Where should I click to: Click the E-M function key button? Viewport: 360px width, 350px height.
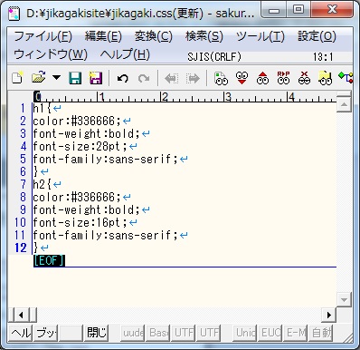(x=296, y=333)
